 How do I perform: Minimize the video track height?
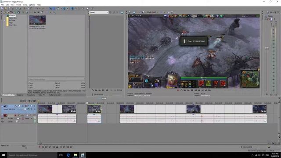coord(2,106)
